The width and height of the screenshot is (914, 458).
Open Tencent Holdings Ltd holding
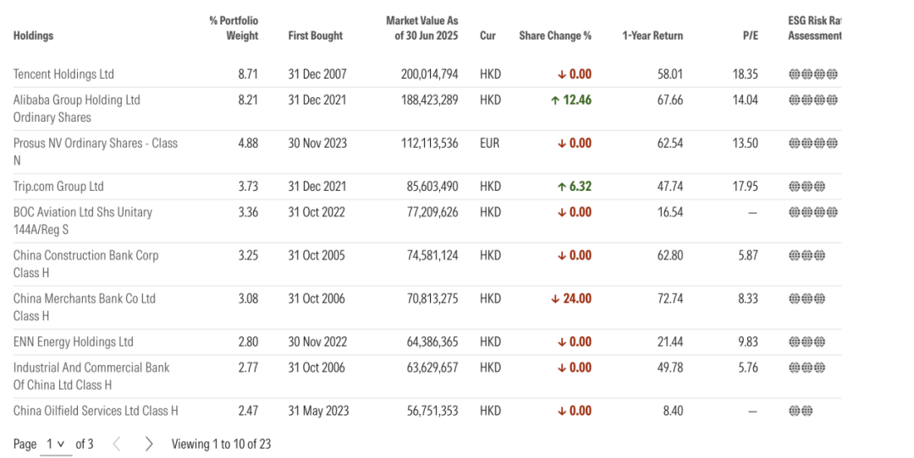(63, 74)
